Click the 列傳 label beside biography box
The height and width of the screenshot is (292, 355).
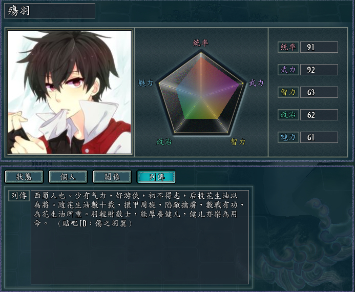[x=19, y=196]
